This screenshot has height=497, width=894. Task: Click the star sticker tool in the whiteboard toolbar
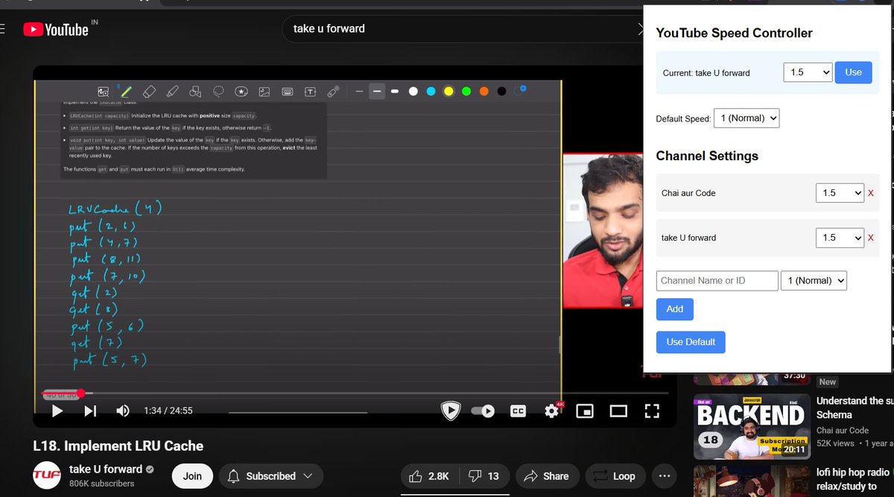(241, 92)
